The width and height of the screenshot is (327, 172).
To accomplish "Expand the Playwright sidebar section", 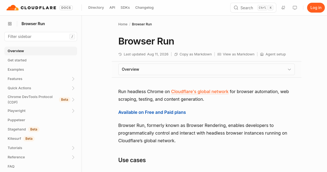I will (73, 111).
